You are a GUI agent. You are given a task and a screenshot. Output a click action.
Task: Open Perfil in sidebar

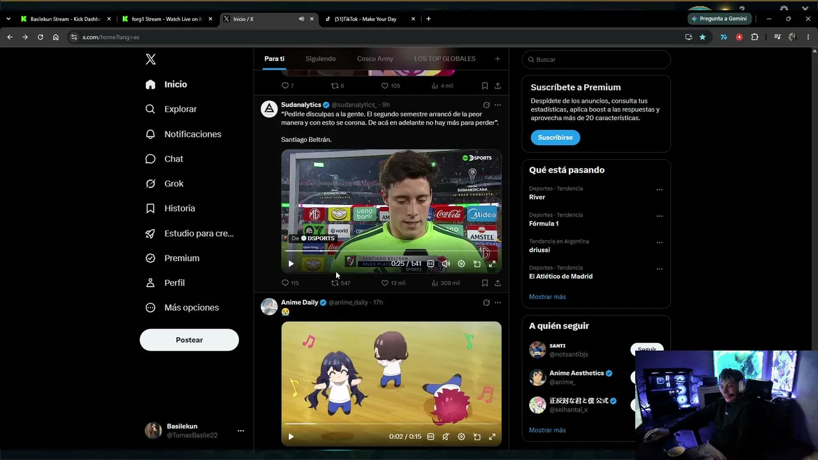[165, 283]
